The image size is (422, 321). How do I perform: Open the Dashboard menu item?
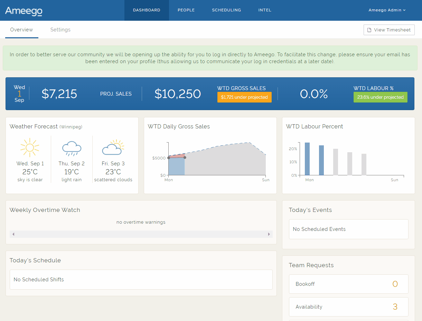[147, 10]
